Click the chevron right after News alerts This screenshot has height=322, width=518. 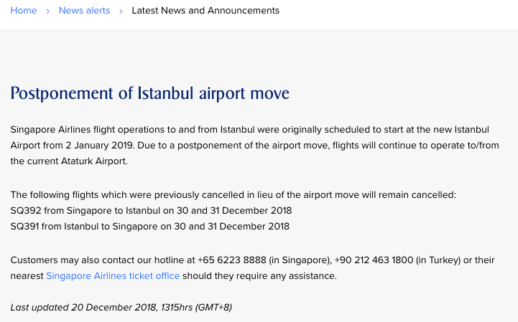tap(121, 11)
